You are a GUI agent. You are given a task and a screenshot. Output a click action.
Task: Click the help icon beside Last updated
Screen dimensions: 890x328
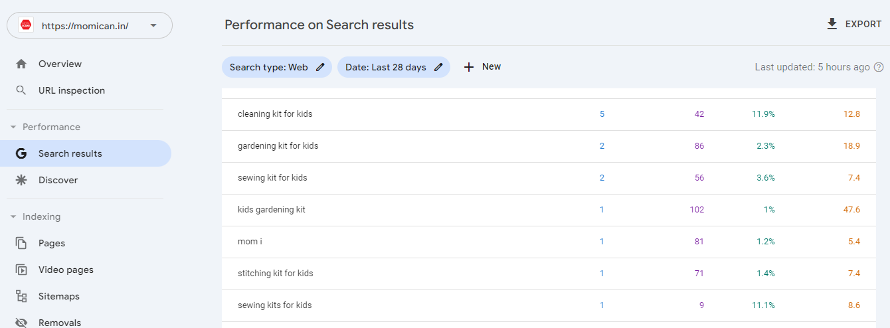(879, 67)
